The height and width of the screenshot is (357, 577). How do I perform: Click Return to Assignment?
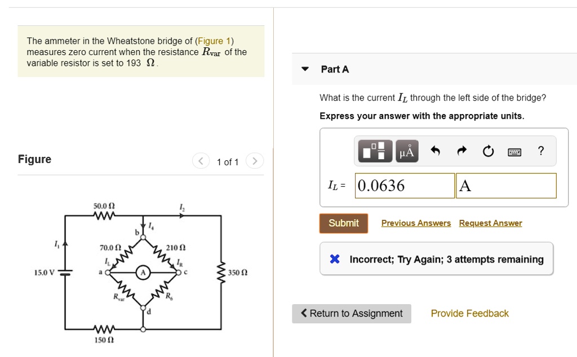351,313
